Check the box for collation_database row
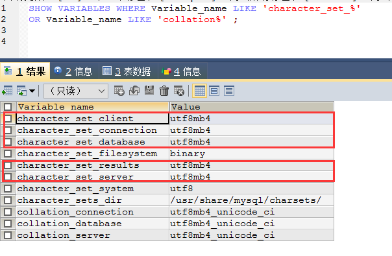392x256 pixels. 8,224
